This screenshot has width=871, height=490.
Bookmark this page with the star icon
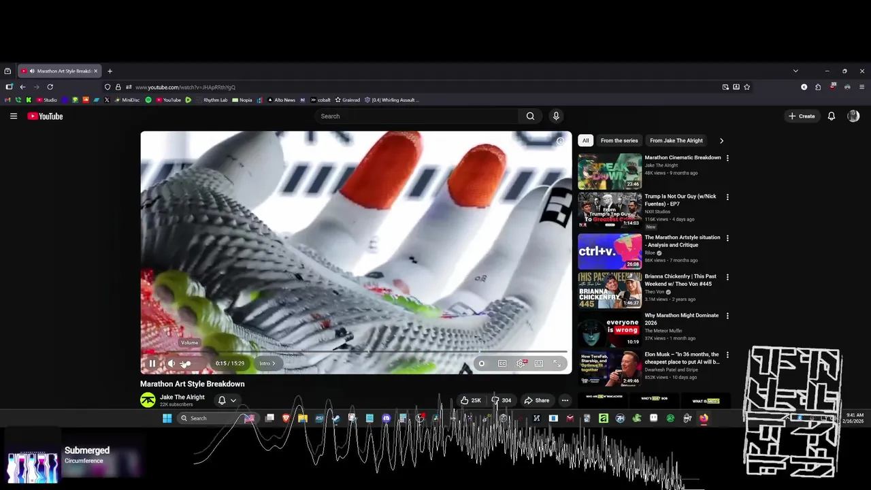746,87
